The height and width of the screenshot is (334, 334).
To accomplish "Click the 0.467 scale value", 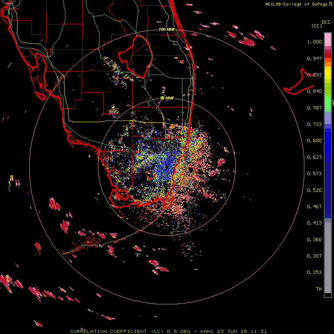I will pos(314,207).
